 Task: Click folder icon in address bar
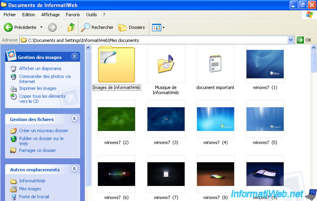click(x=24, y=40)
